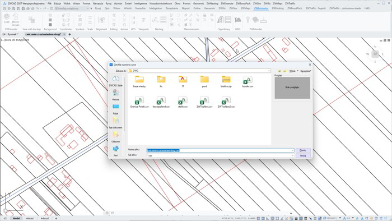Open the Pulpit desktop location

(x=115, y=109)
